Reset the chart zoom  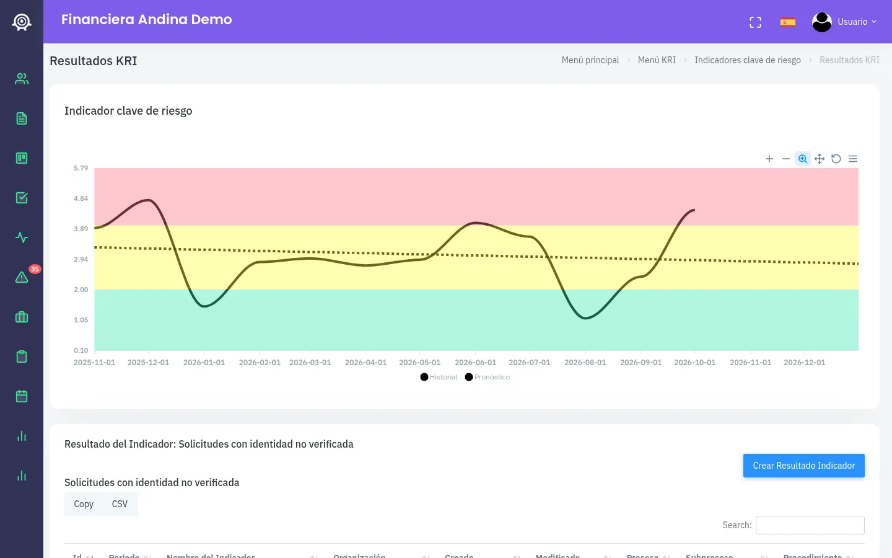[x=836, y=159]
